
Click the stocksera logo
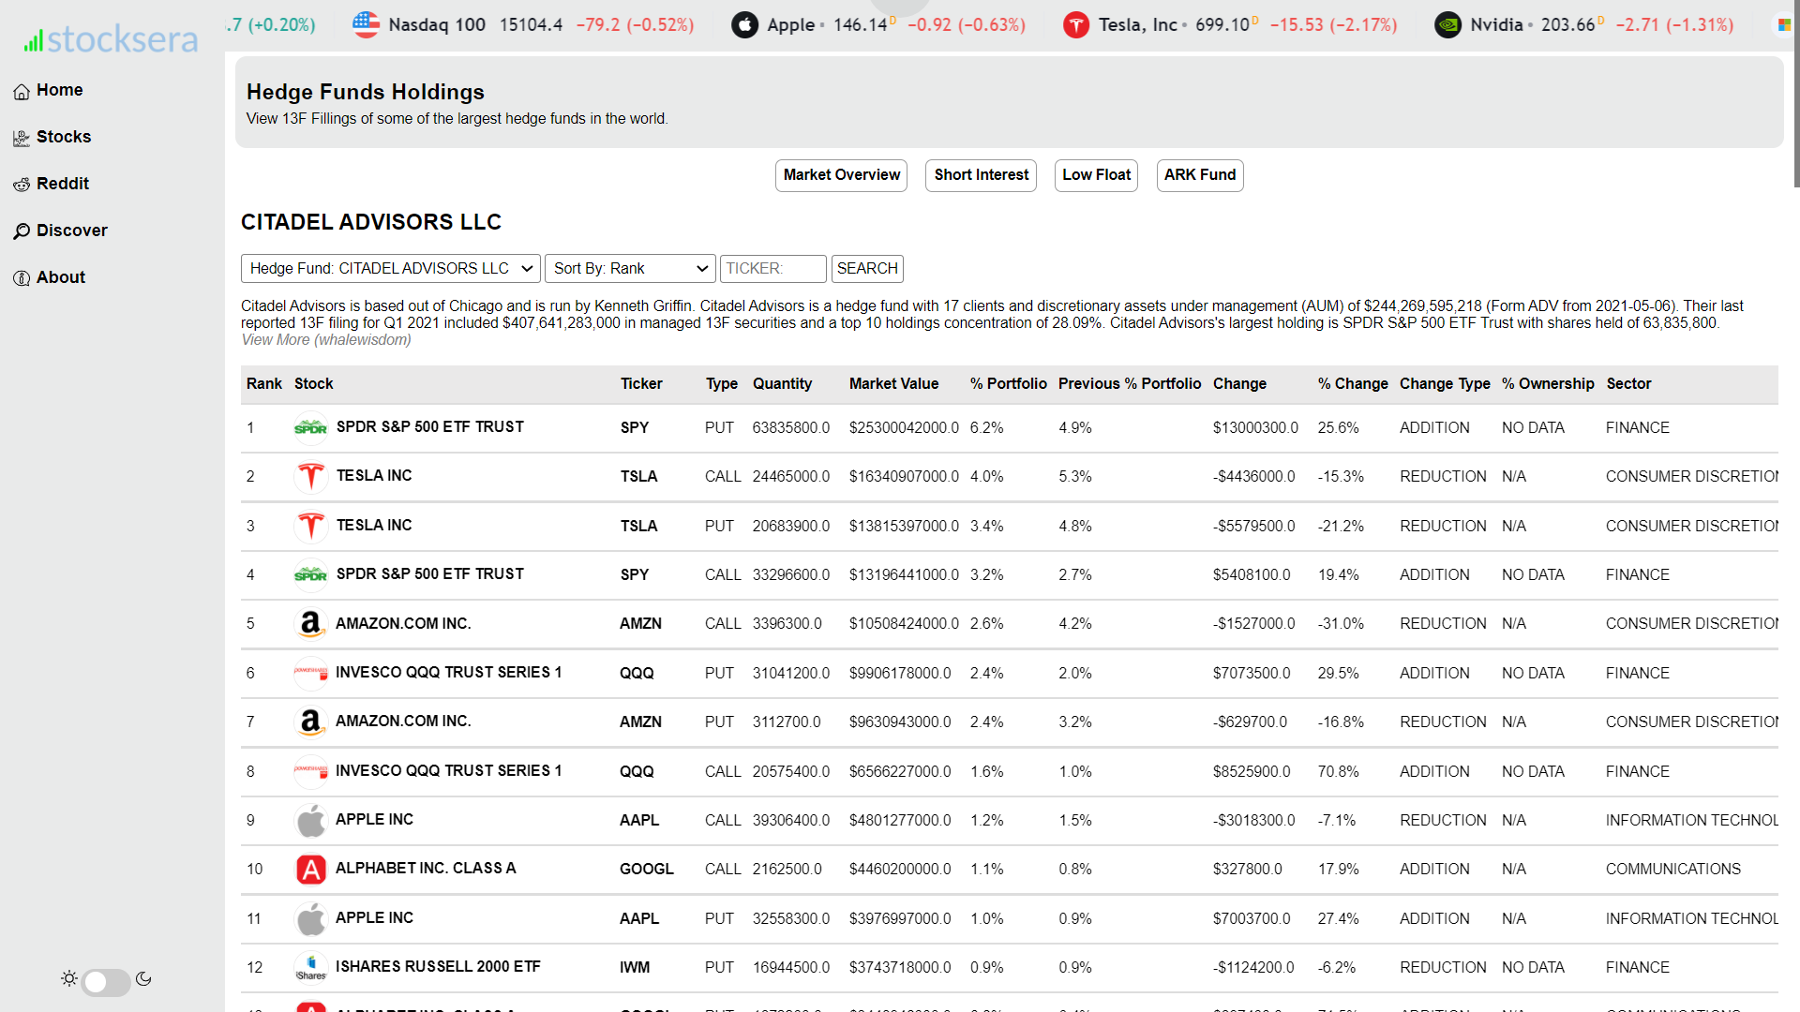click(112, 39)
